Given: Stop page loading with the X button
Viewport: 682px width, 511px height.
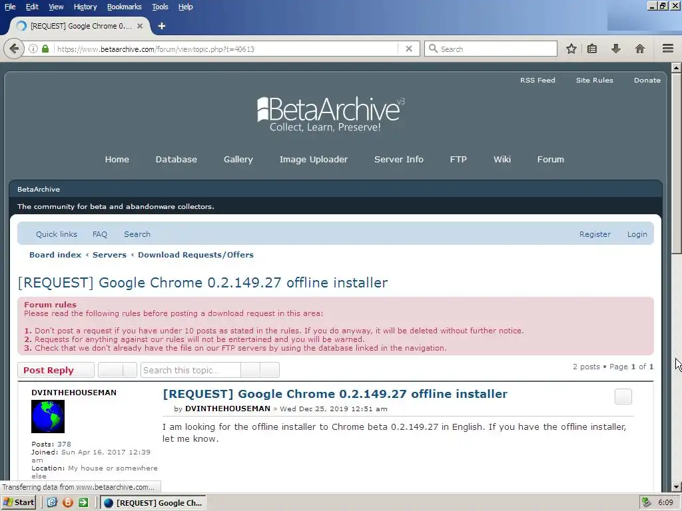Looking at the screenshot, I should [x=409, y=49].
